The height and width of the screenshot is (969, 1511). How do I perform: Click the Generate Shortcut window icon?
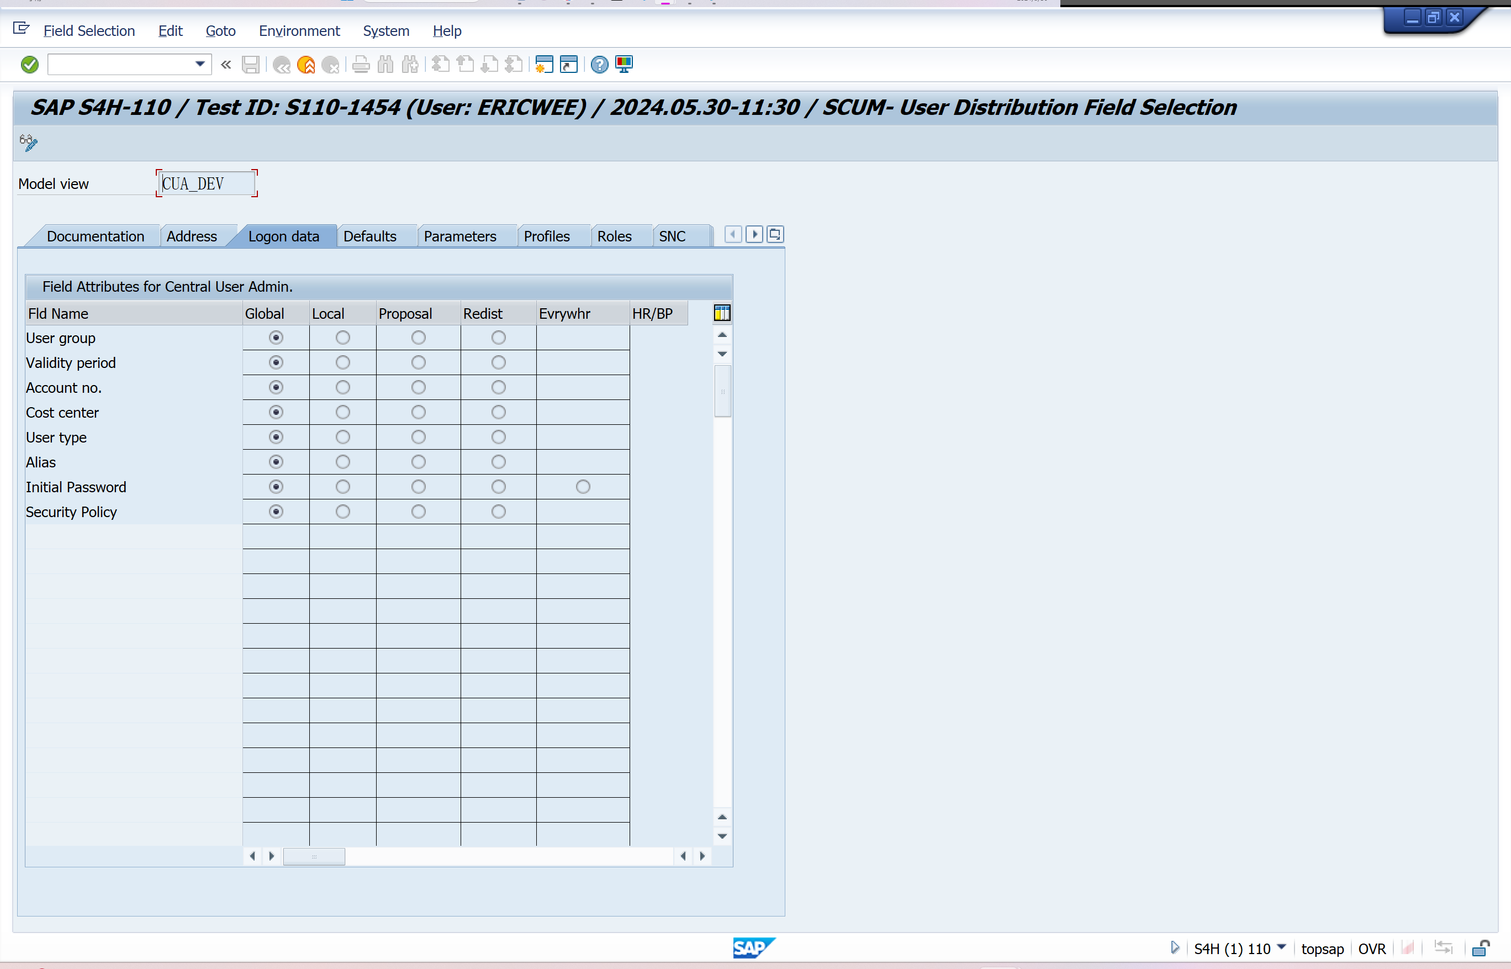(x=569, y=65)
